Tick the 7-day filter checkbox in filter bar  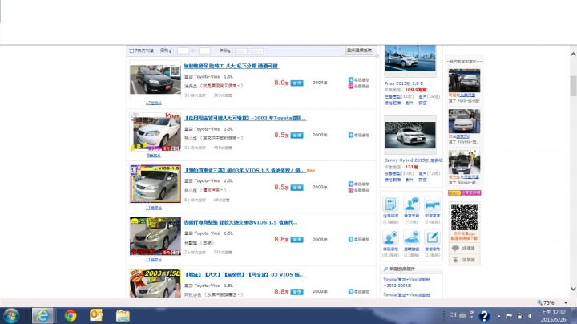(x=131, y=51)
